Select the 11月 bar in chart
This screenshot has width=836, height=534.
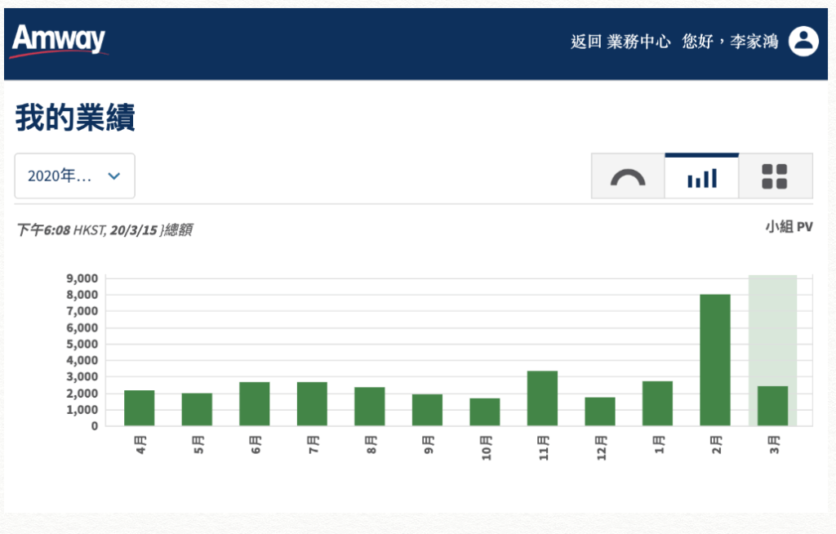[542, 398]
